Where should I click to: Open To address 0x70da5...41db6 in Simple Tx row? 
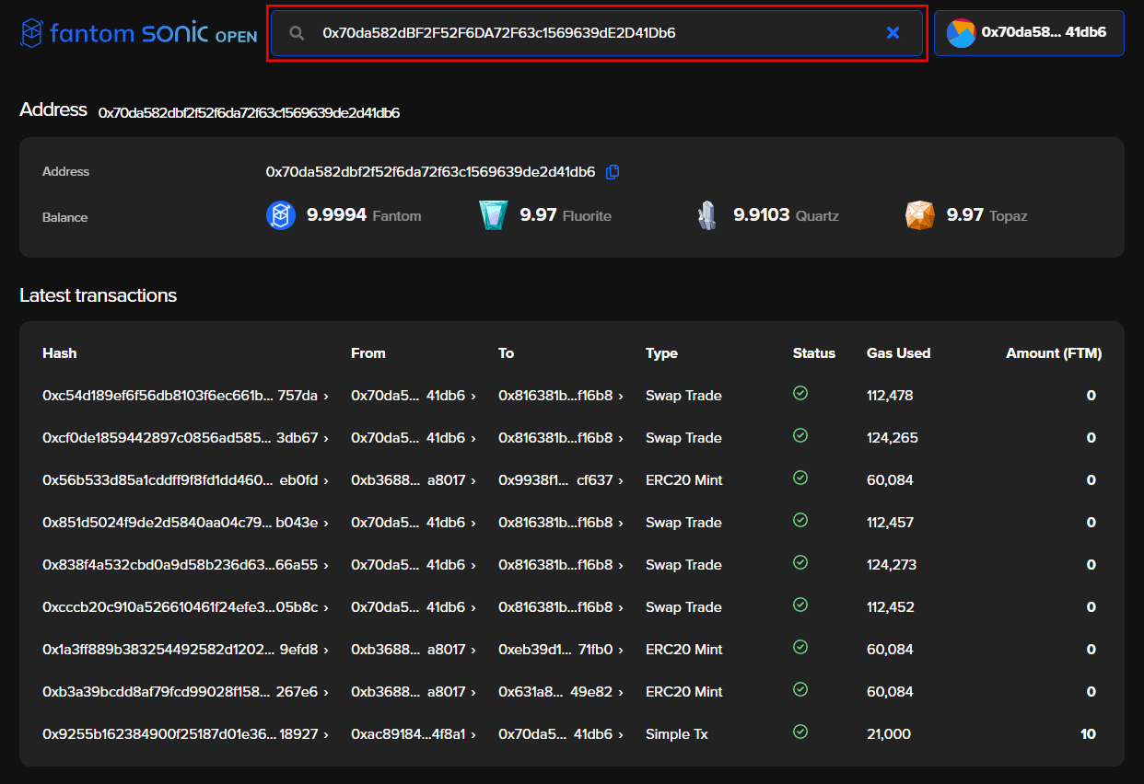pos(561,734)
